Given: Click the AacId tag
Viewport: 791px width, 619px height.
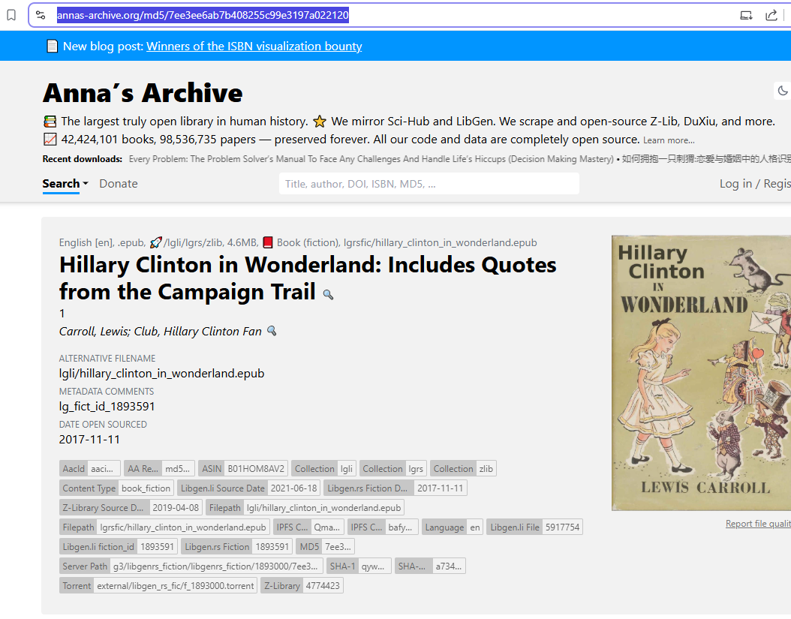Looking at the screenshot, I should (x=90, y=469).
